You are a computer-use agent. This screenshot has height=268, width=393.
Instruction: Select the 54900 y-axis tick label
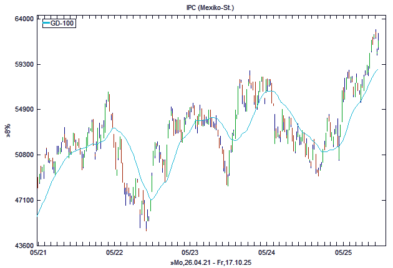pyautogui.click(x=24, y=110)
